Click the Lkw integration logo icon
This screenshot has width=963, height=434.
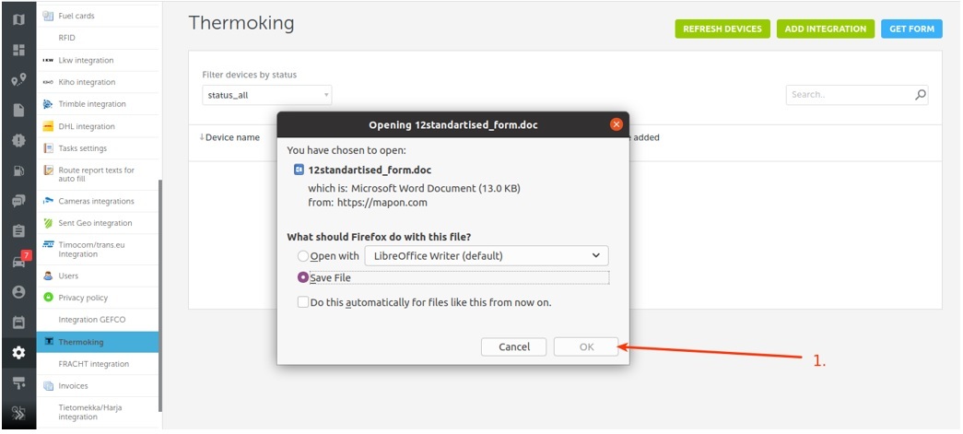(x=48, y=60)
